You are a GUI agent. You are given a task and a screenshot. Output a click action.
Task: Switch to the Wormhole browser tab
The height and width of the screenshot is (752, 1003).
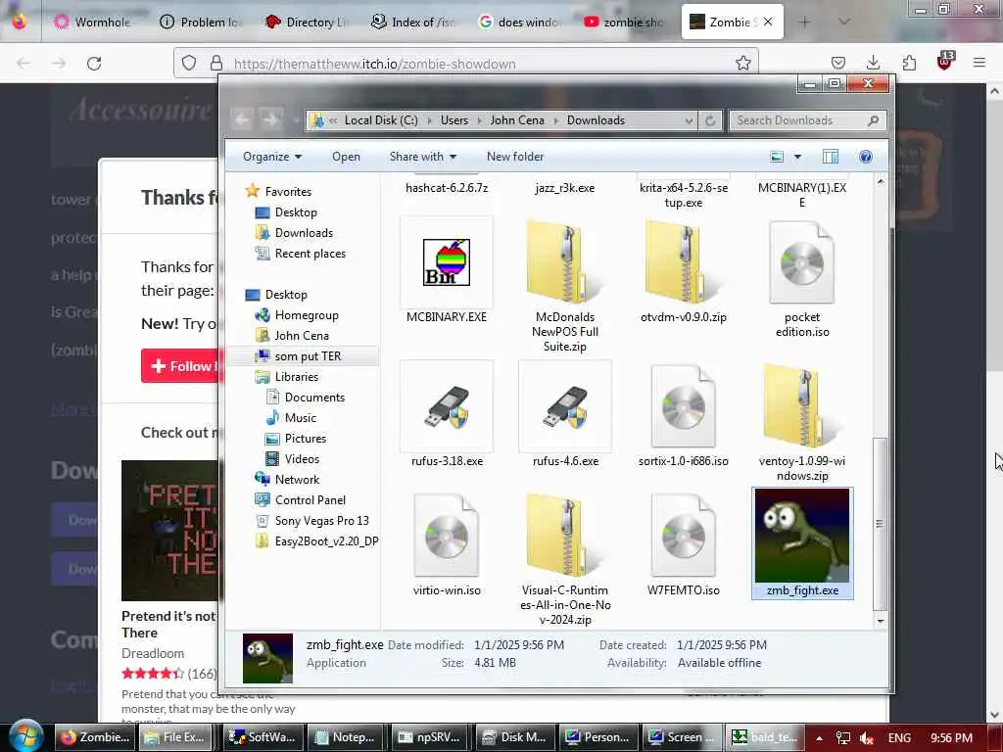tap(94, 22)
